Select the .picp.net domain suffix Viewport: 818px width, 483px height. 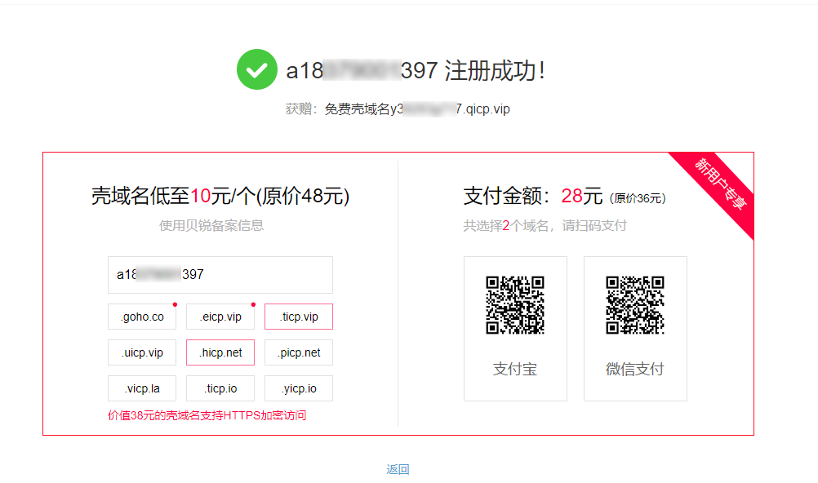[x=299, y=352]
